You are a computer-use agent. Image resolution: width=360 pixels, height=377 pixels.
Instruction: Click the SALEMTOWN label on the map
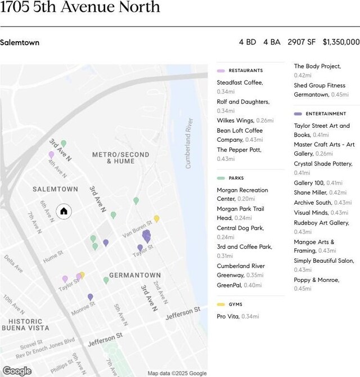click(x=55, y=189)
